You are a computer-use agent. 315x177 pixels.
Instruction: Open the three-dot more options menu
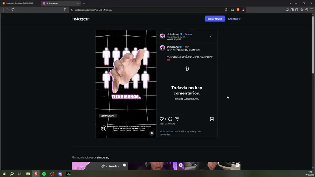[x=212, y=37]
